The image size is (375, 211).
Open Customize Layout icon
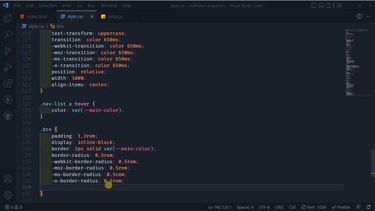[x=339, y=5]
